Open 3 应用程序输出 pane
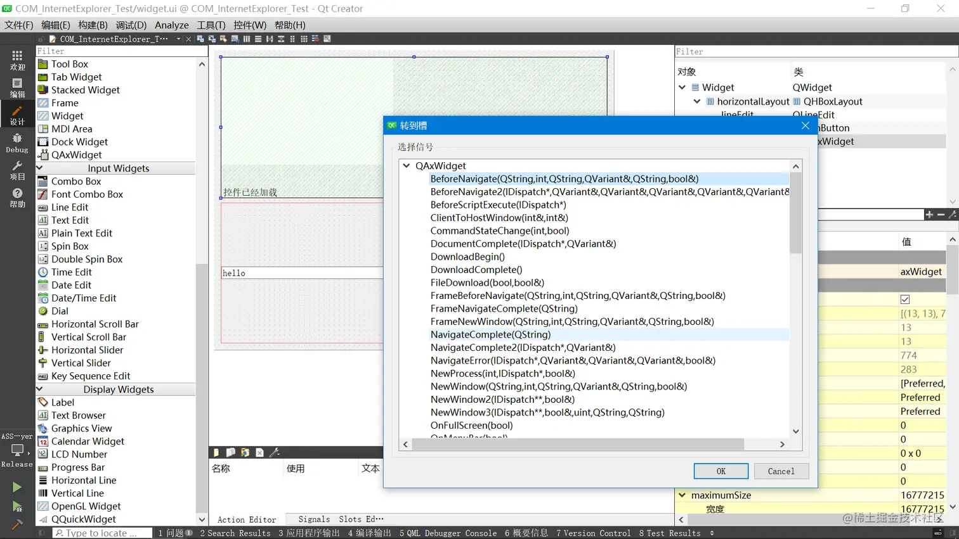959x539 pixels. pos(309,533)
